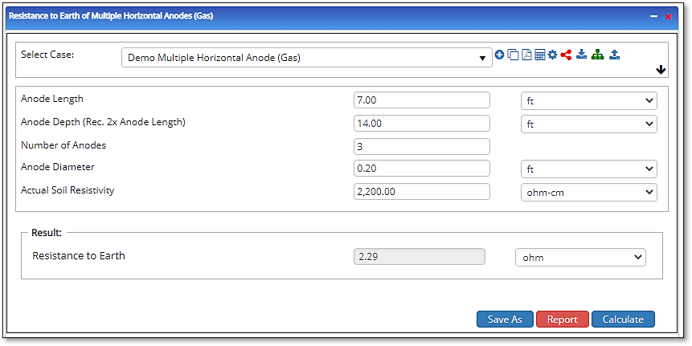This screenshot has width=692, height=346.
Task: Click the Anode Depth input field
Action: click(421, 124)
